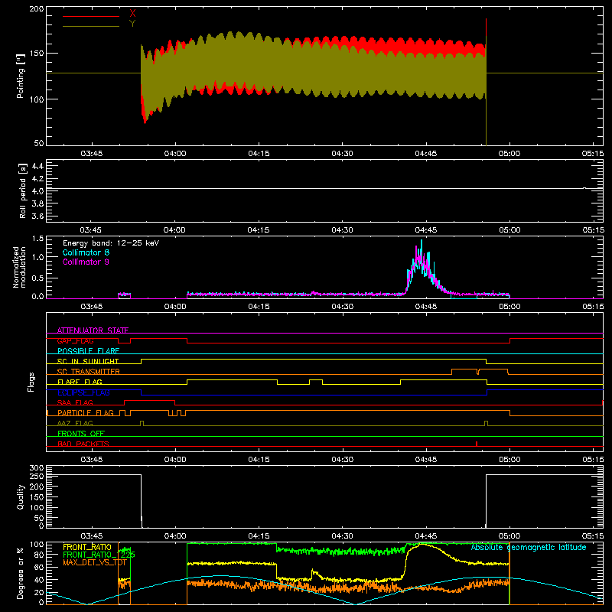This screenshot has height=612, width=612.
Task: Select the olive 'Y' legend label
Action: coord(132,24)
